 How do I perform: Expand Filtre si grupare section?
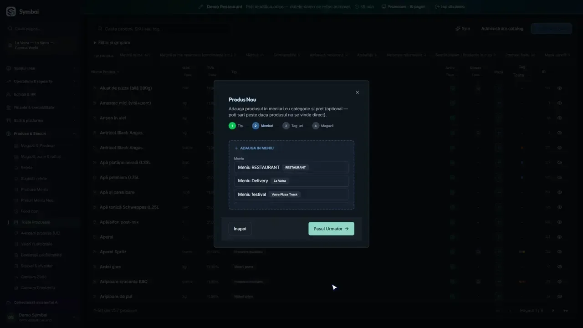[112, 42]
